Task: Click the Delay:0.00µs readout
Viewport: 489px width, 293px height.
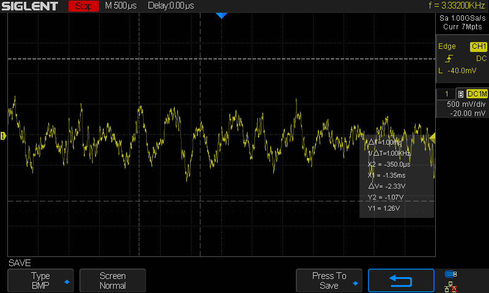Action: point(171,5)
